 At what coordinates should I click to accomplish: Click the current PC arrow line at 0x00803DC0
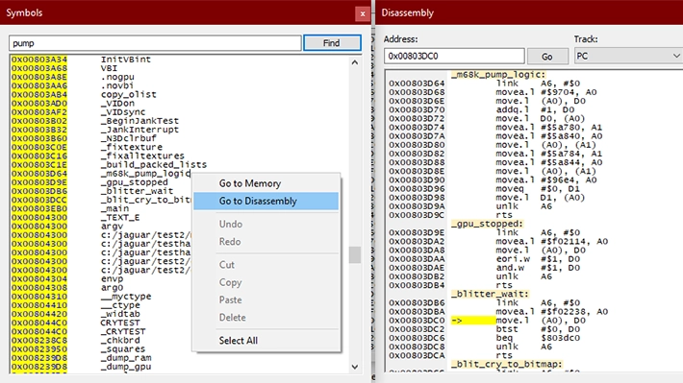click(x=488, y=321)
